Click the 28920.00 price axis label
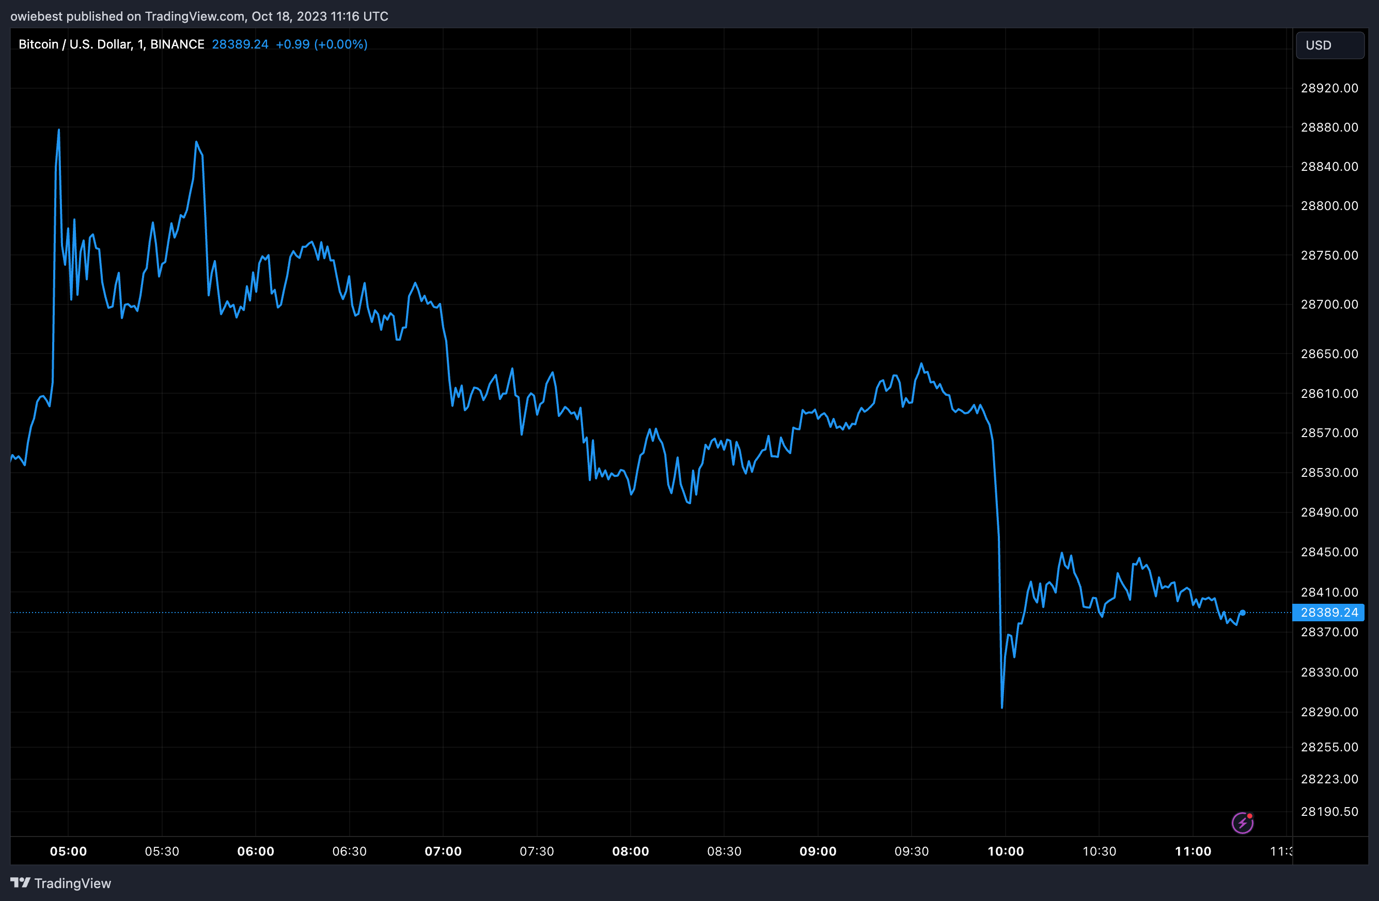Screen dimensions: 1379x901 tap(1329, 88)
